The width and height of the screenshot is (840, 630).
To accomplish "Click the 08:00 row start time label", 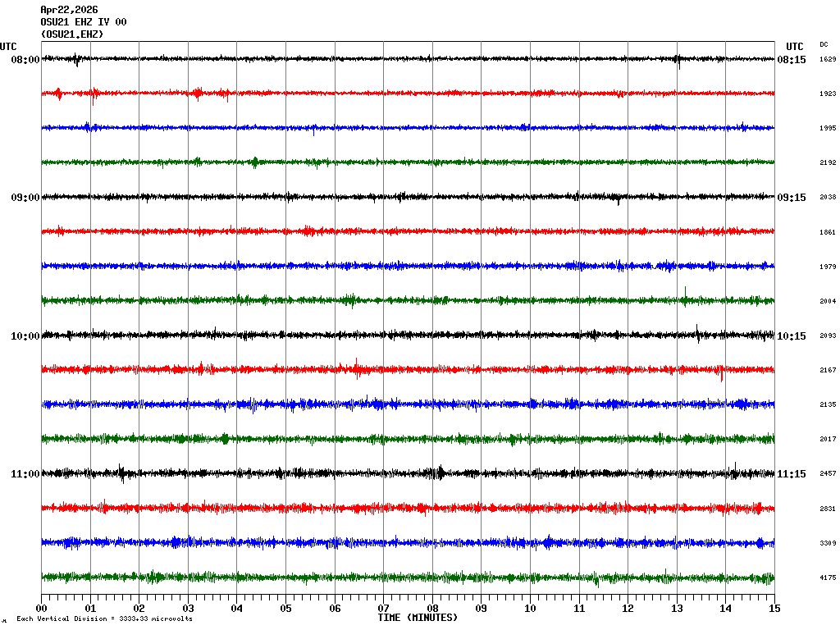I will pos(25,60).
